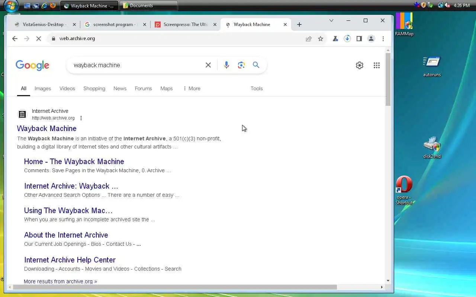
Task: Open the side panel icon
Action: tap(359, 39)
